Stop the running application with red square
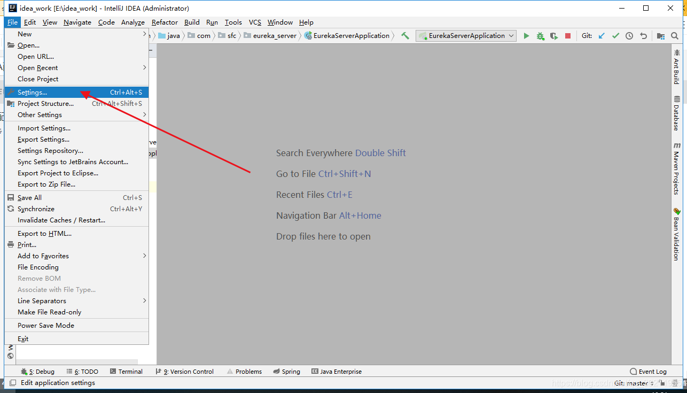 568,36
